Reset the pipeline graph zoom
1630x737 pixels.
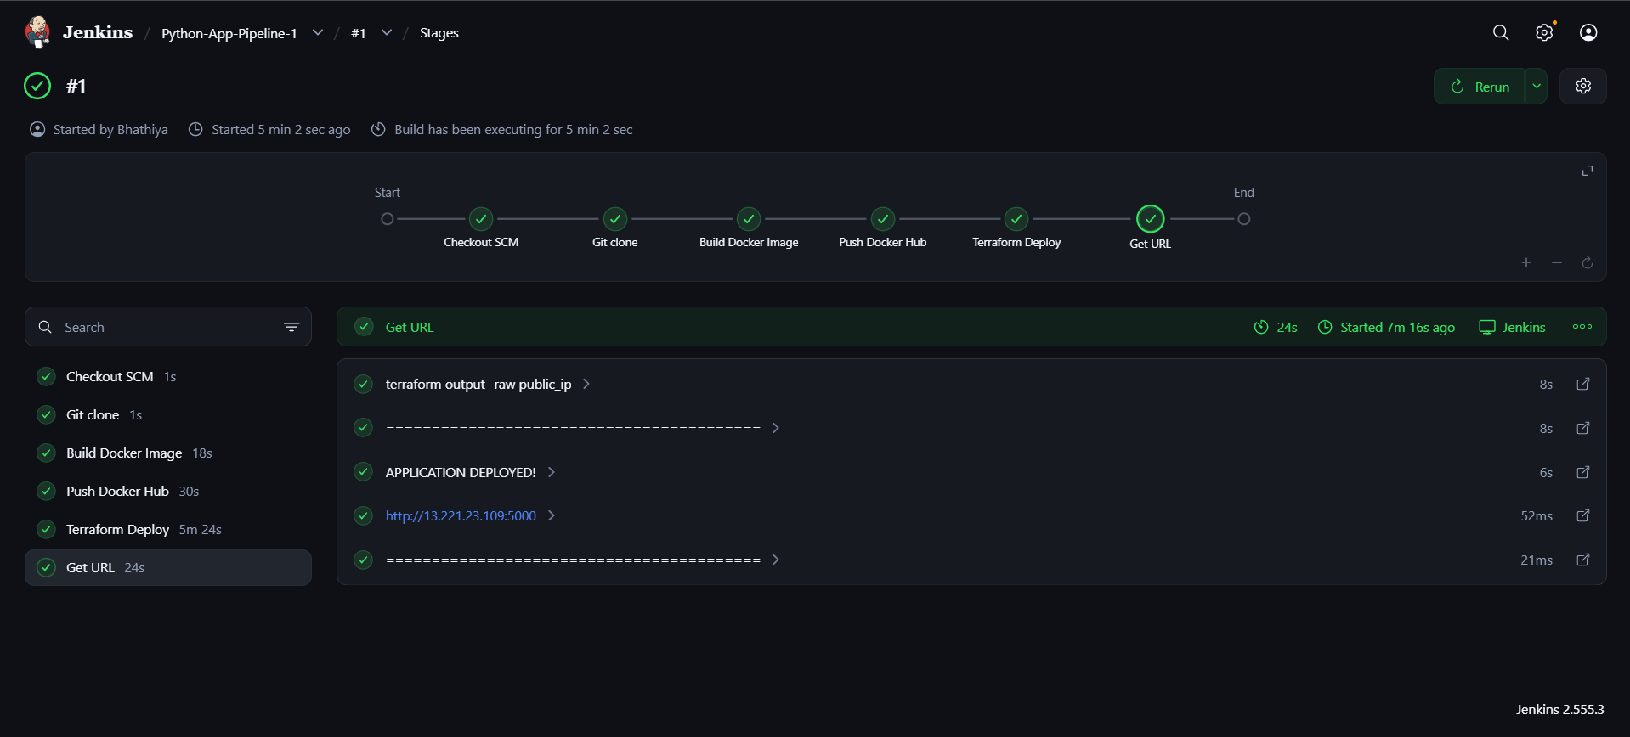pos(1587,262)
